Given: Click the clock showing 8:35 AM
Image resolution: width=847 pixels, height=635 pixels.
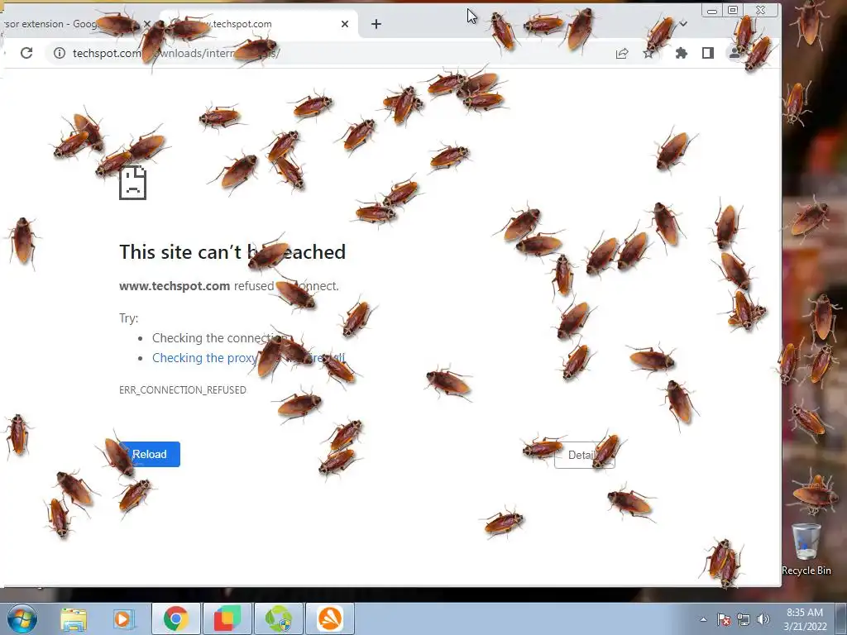Looking at the screenshot, I should point(805,618).
